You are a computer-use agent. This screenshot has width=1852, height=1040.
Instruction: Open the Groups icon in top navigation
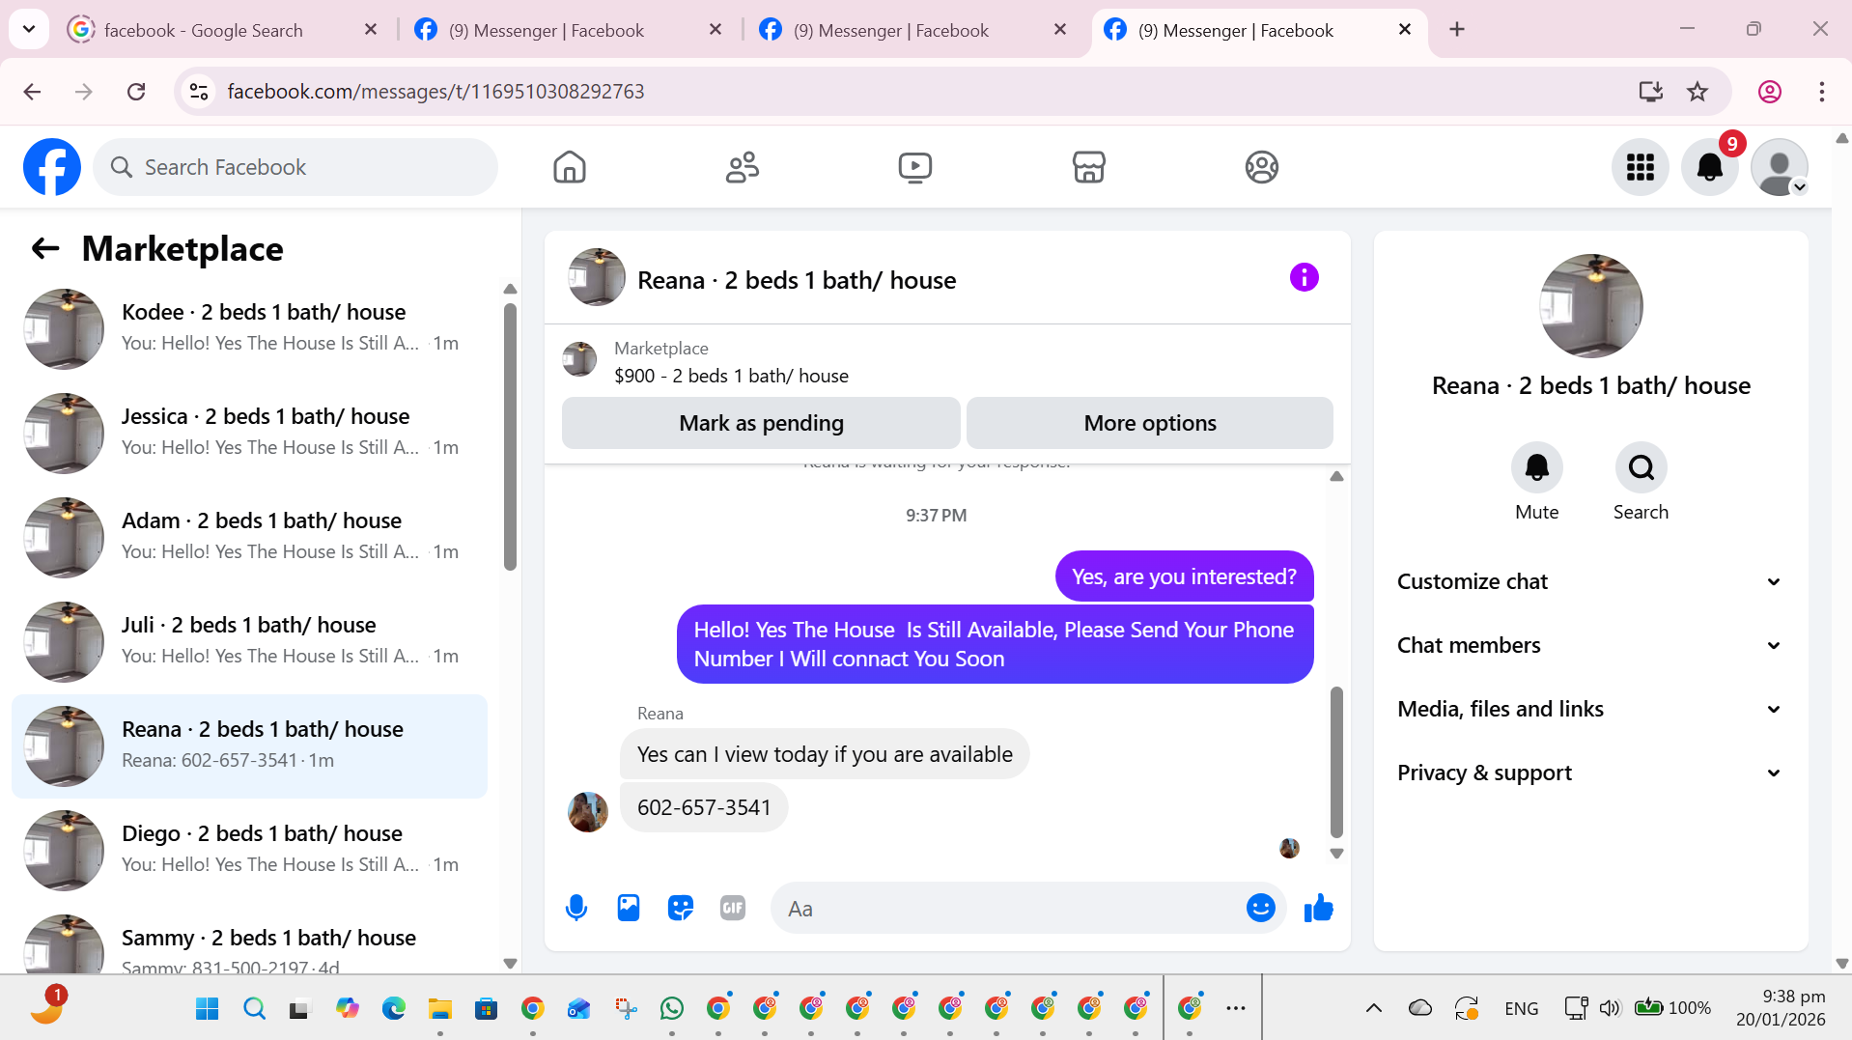click(x=1261, y=167)
